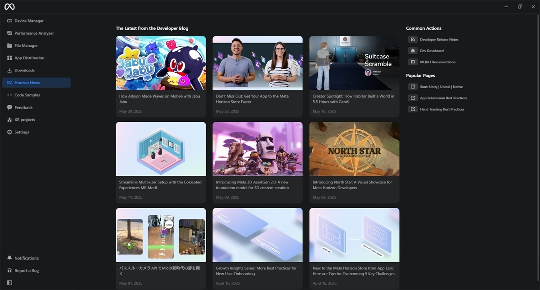Image resolution: width=540 pixels, height=290 pixels.
Task: Collapse the sidebar with the panel icon
Action: 9,283
